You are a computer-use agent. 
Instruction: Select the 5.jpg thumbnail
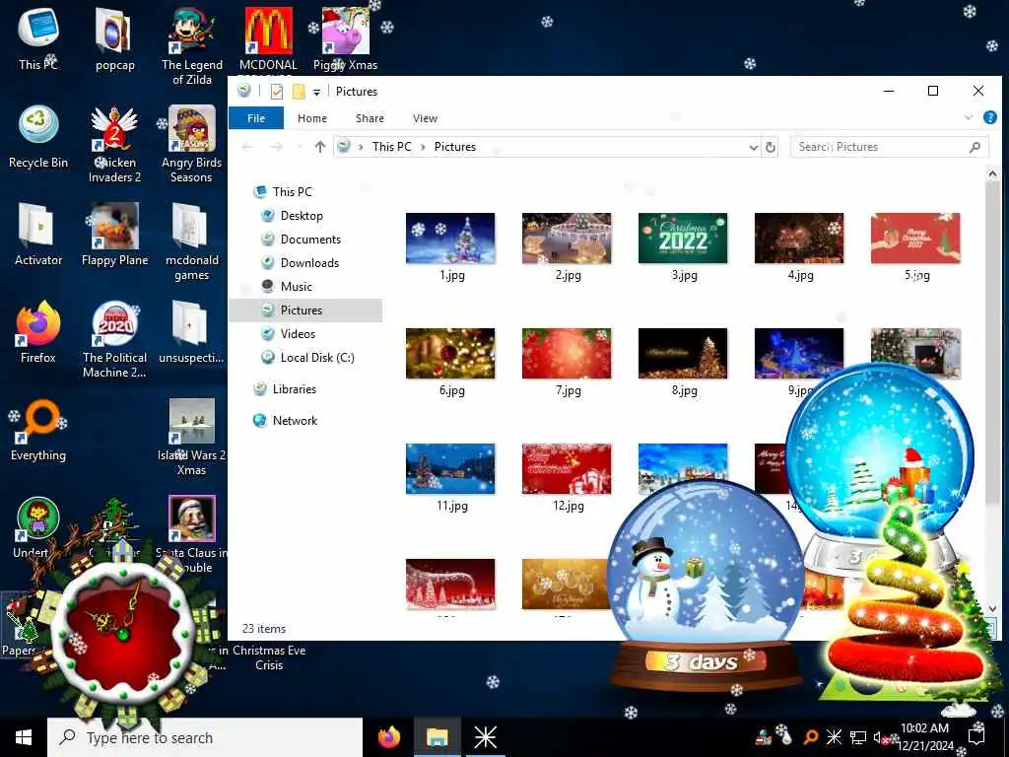click(x=915, y=239)
